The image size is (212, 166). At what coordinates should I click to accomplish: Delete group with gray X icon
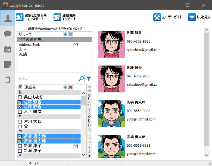click(x=71, y=34)
